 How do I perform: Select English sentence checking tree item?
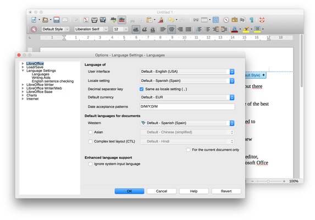point(53,81)
